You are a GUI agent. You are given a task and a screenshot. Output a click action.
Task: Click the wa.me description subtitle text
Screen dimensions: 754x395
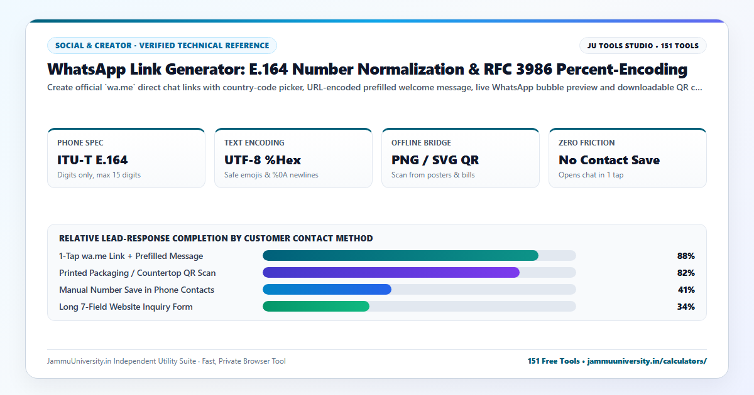click(375, 88)
